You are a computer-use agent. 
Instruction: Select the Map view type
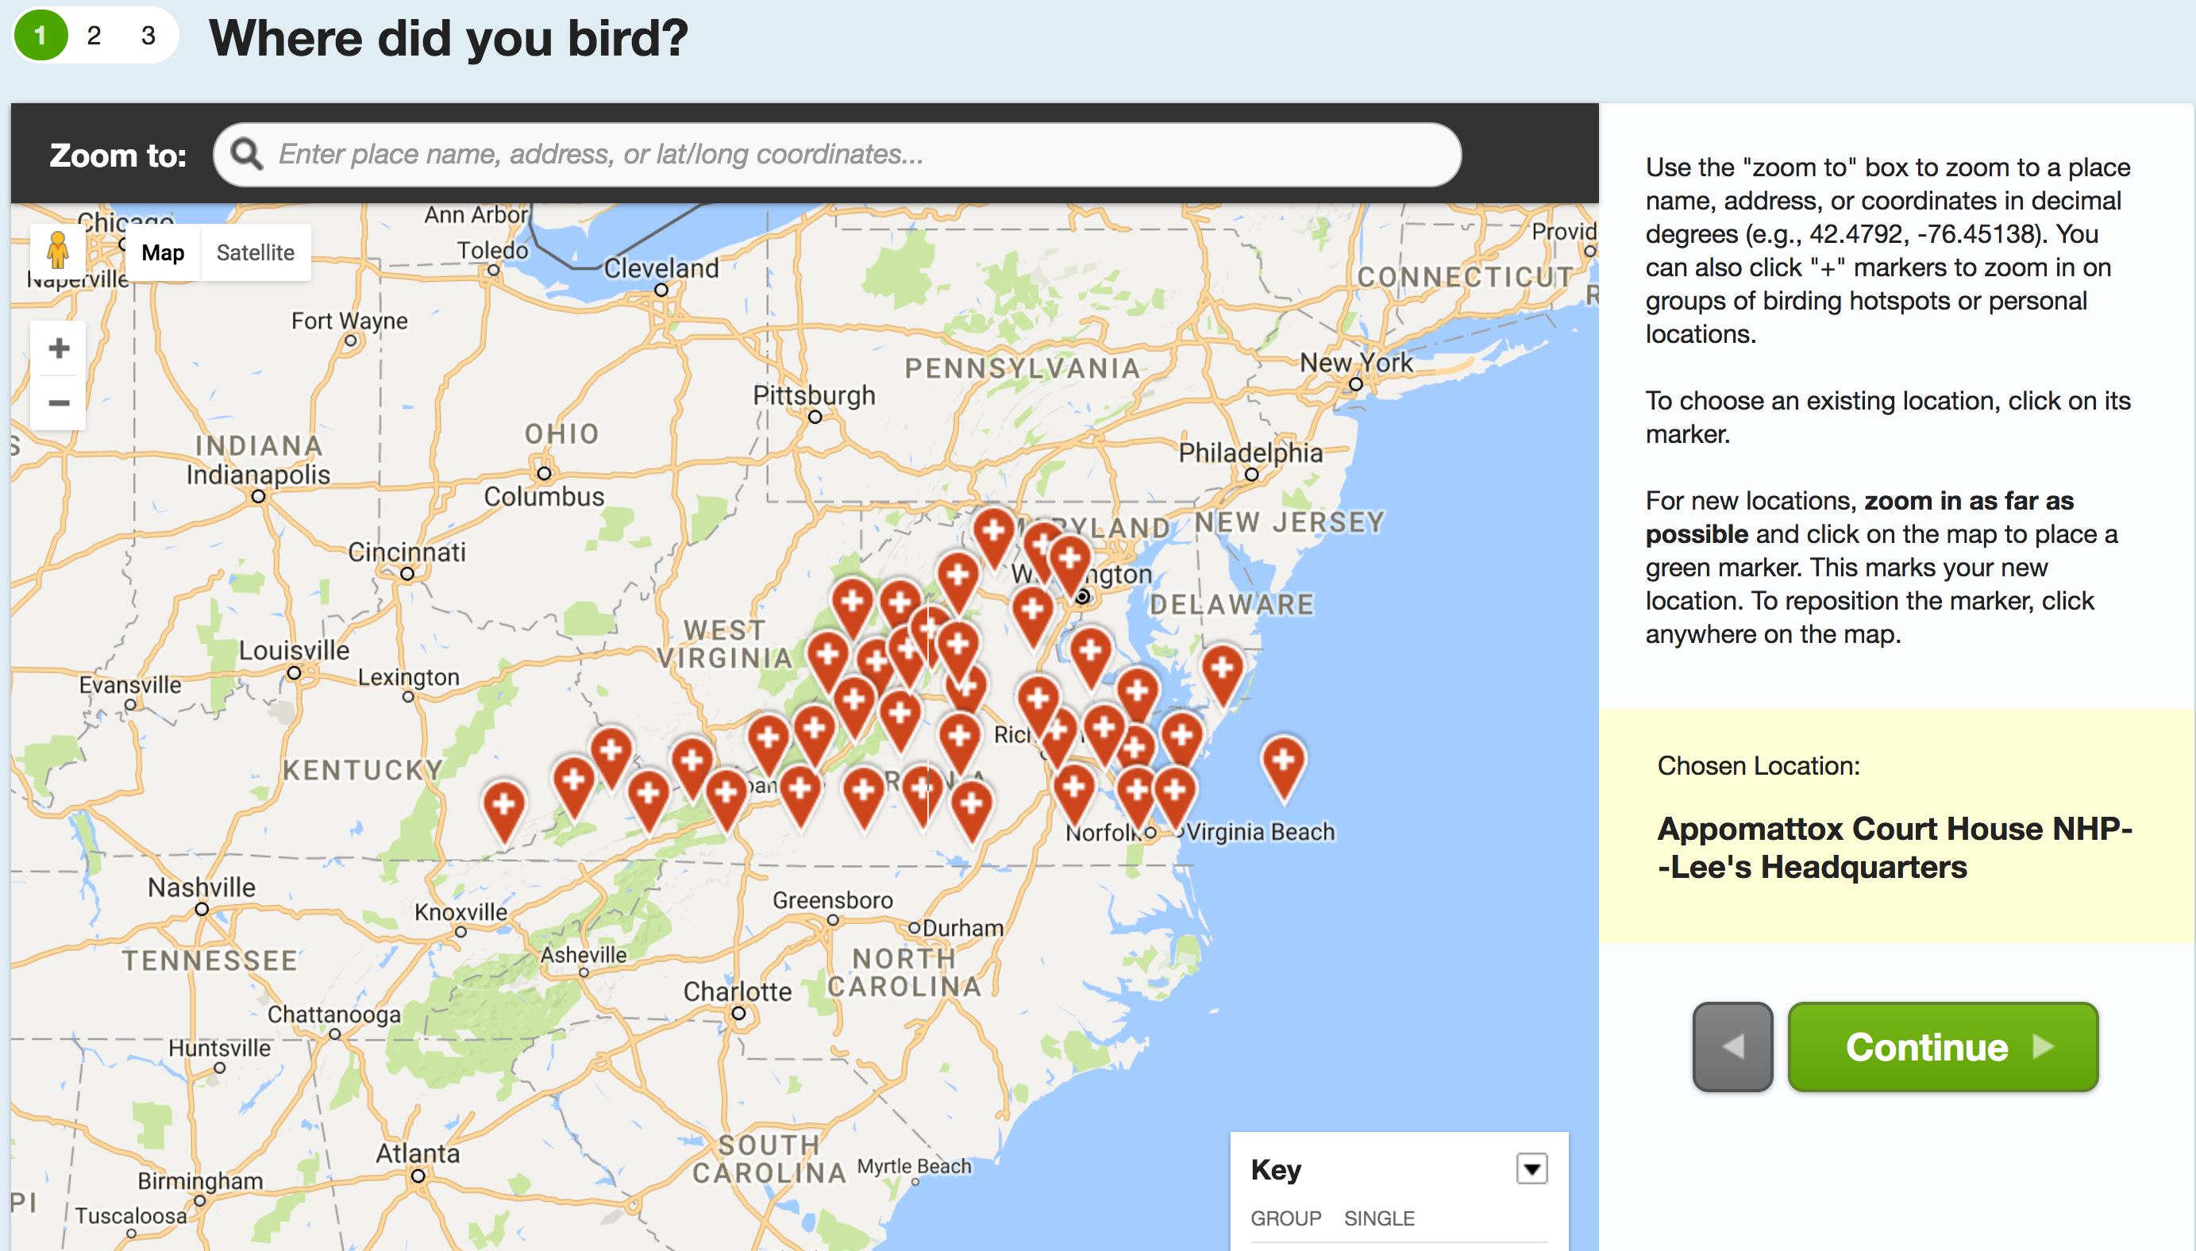click(x=163, y=252)
